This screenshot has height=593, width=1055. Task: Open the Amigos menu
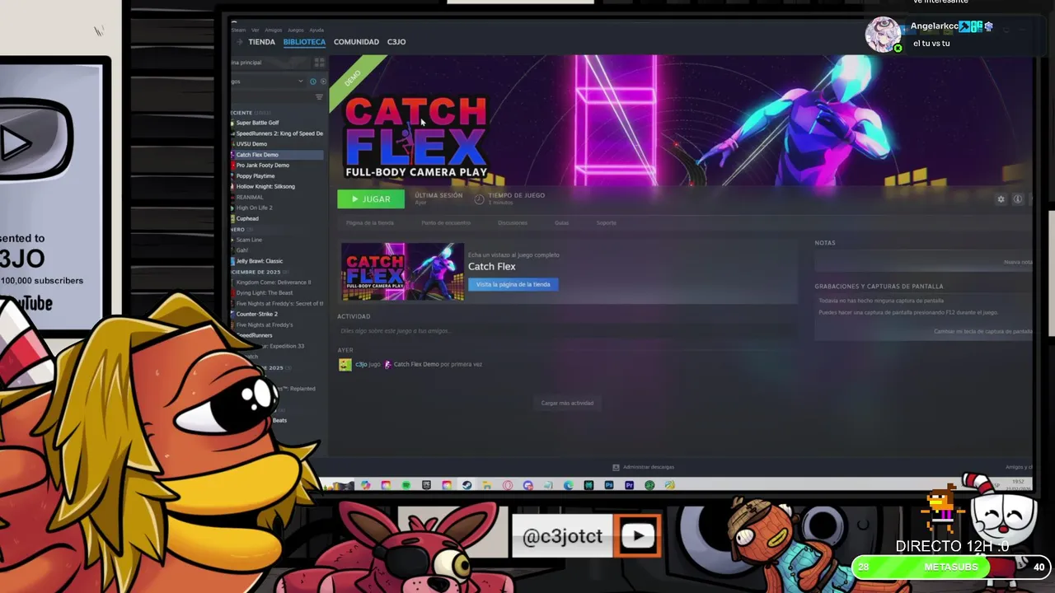point(274,30)
